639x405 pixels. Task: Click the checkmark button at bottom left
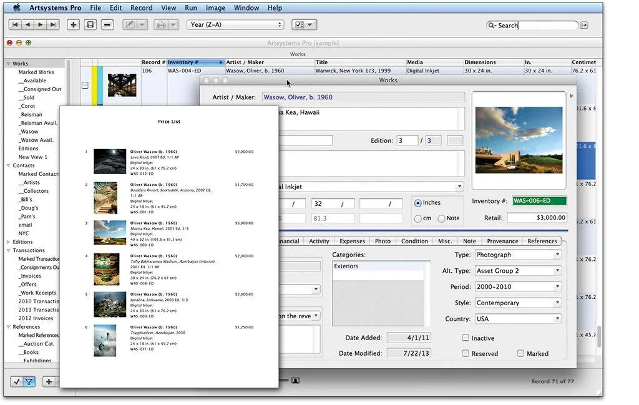(17, 381)
